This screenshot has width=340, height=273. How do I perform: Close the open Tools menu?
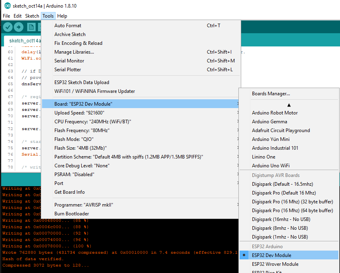[48, 16]
